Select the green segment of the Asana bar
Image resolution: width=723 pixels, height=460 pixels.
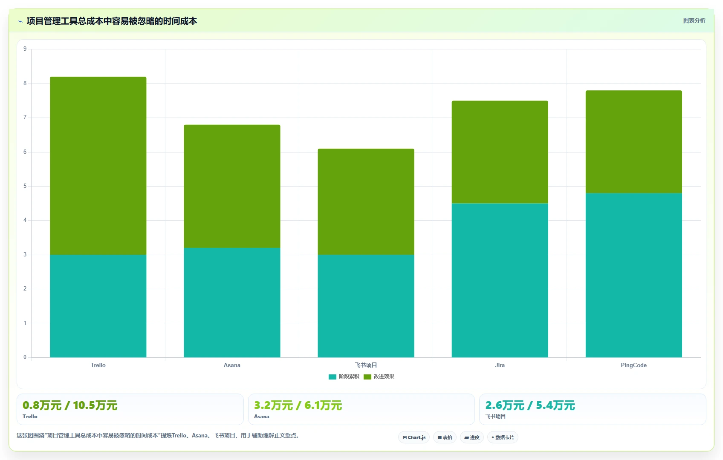tap(232, 186)
